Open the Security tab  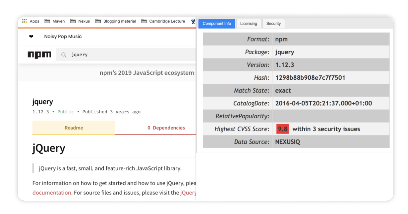click(273, 24)
